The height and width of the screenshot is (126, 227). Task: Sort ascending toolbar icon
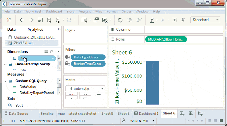(x=130, y=20)
